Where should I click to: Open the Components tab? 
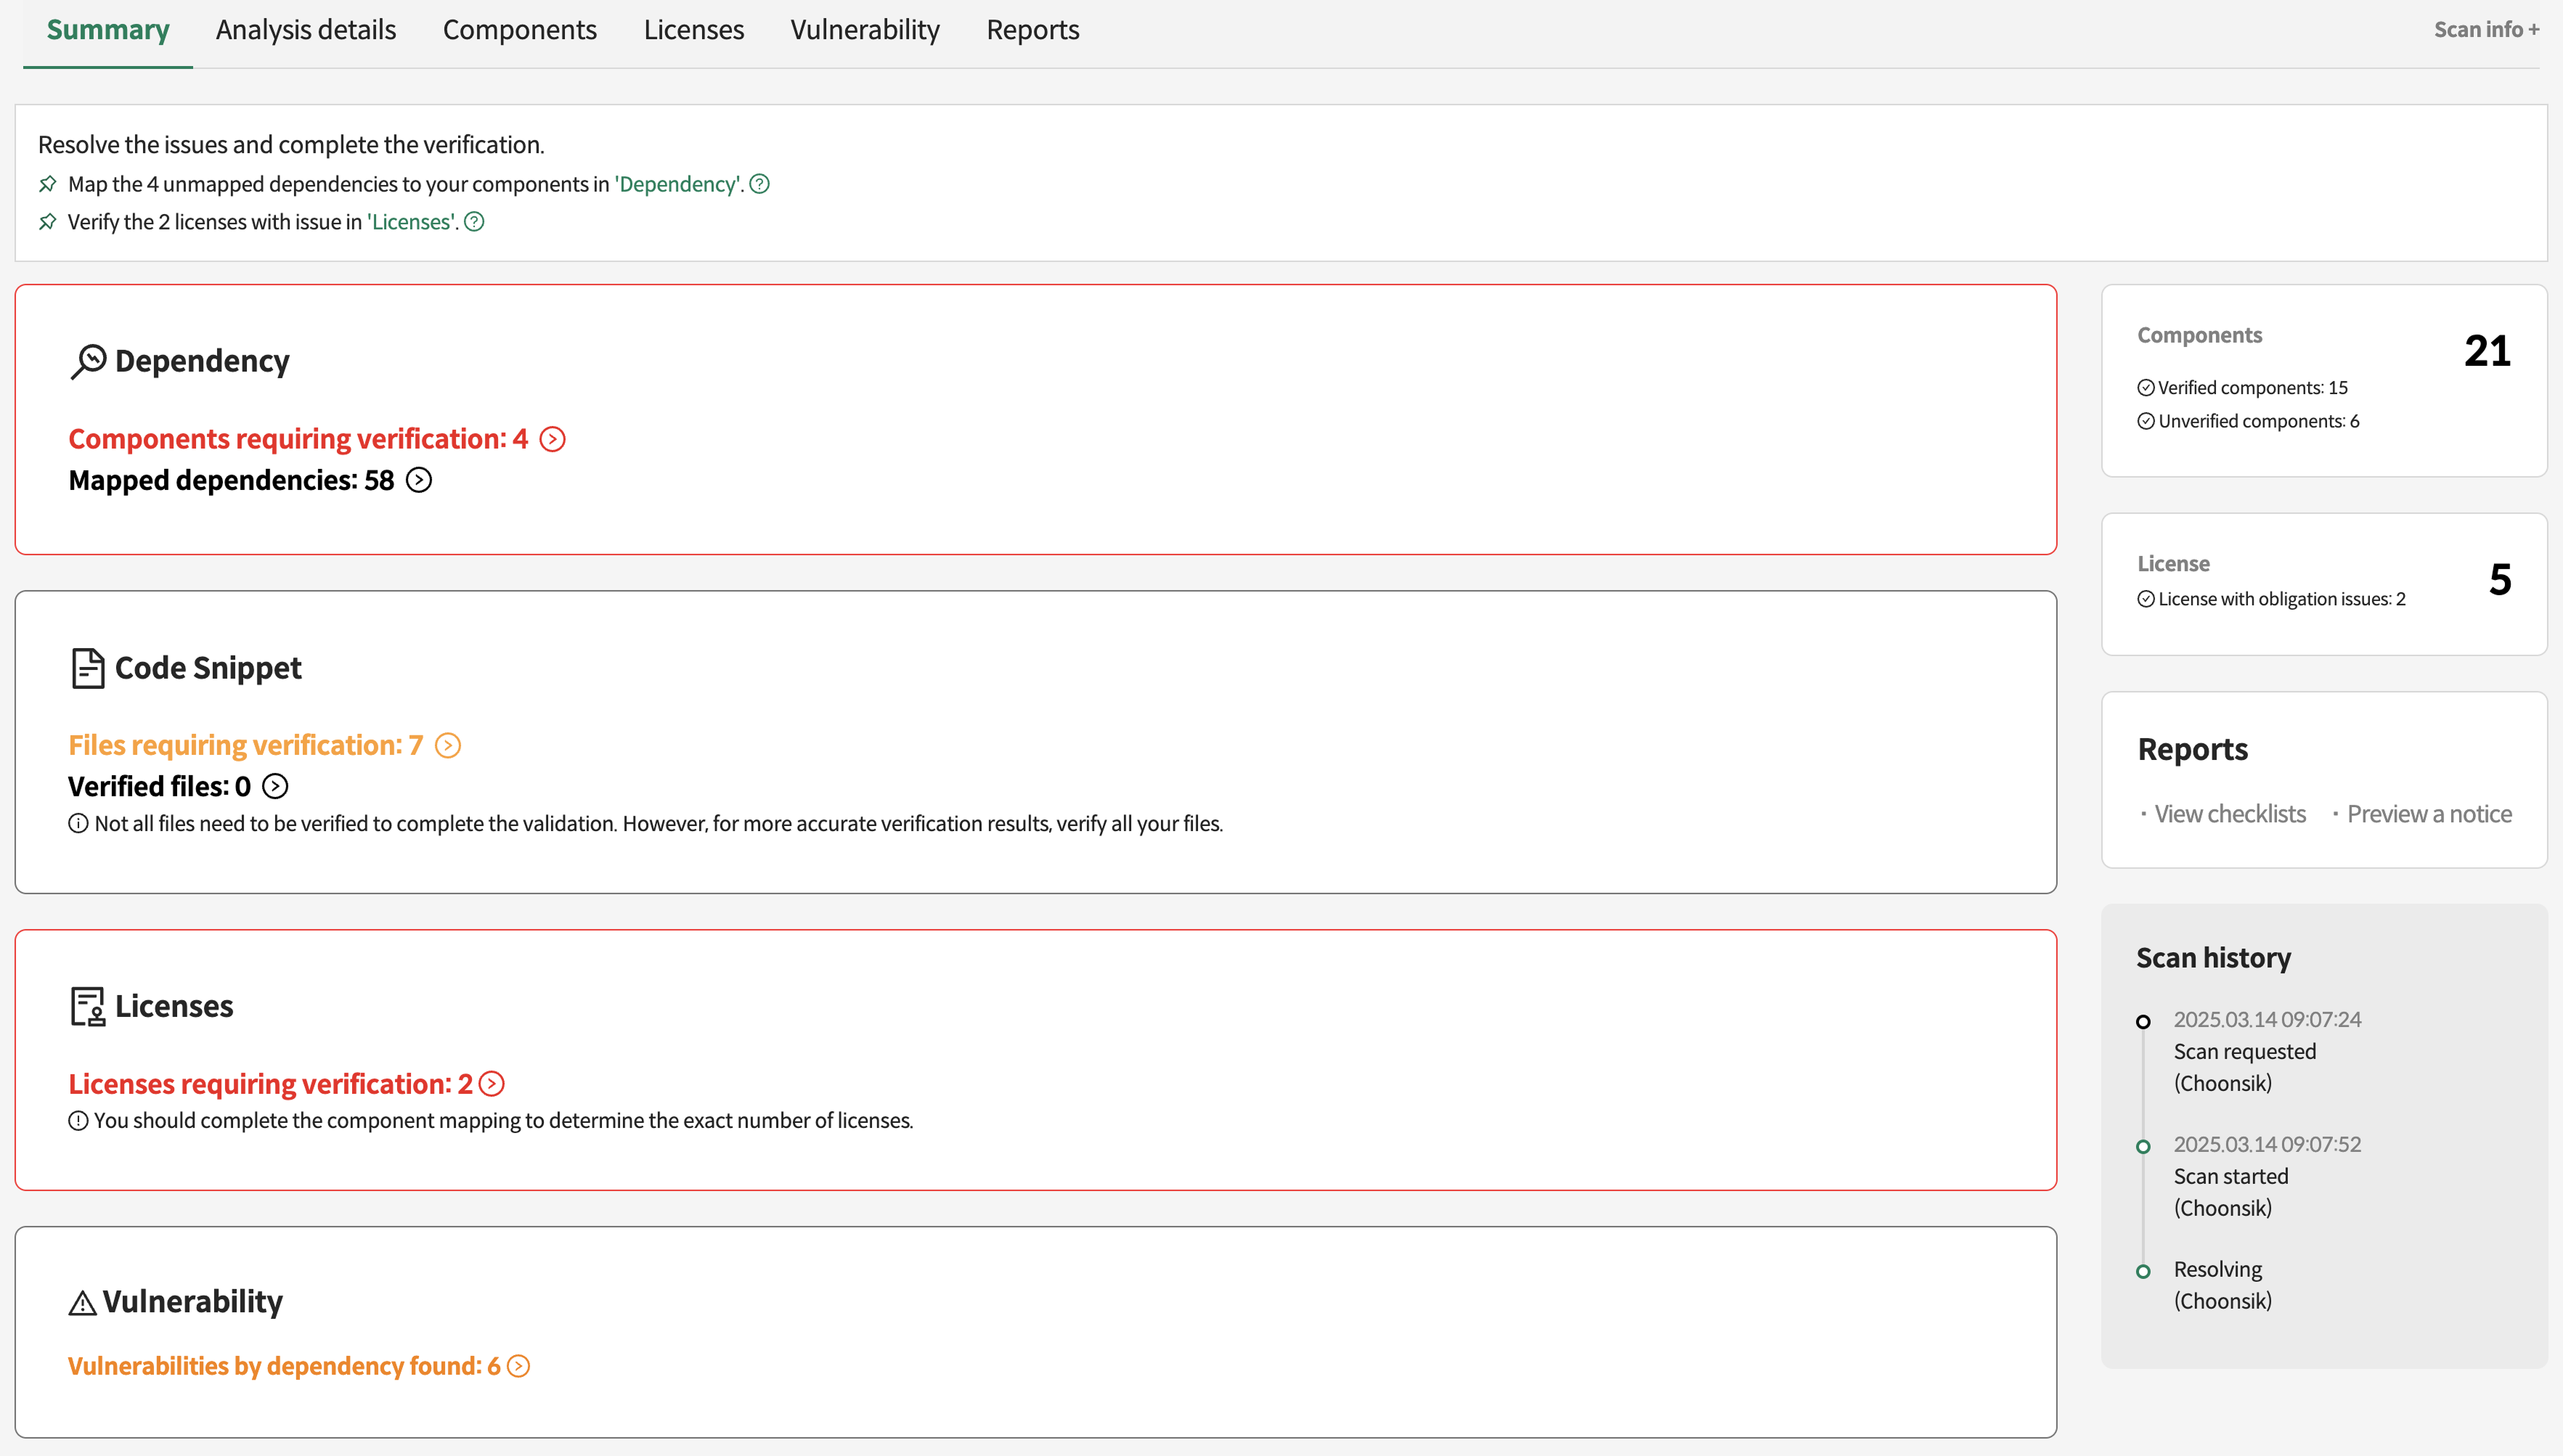519,30
